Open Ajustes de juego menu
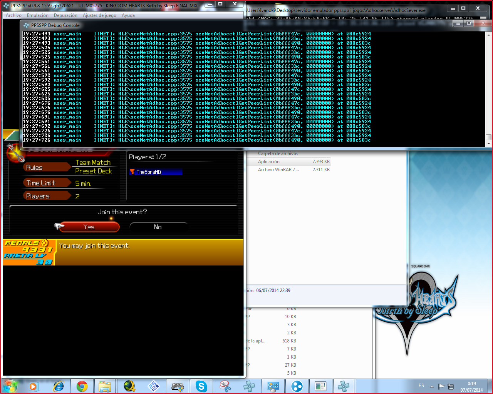493x394 pixels. [x=99, y=15]
